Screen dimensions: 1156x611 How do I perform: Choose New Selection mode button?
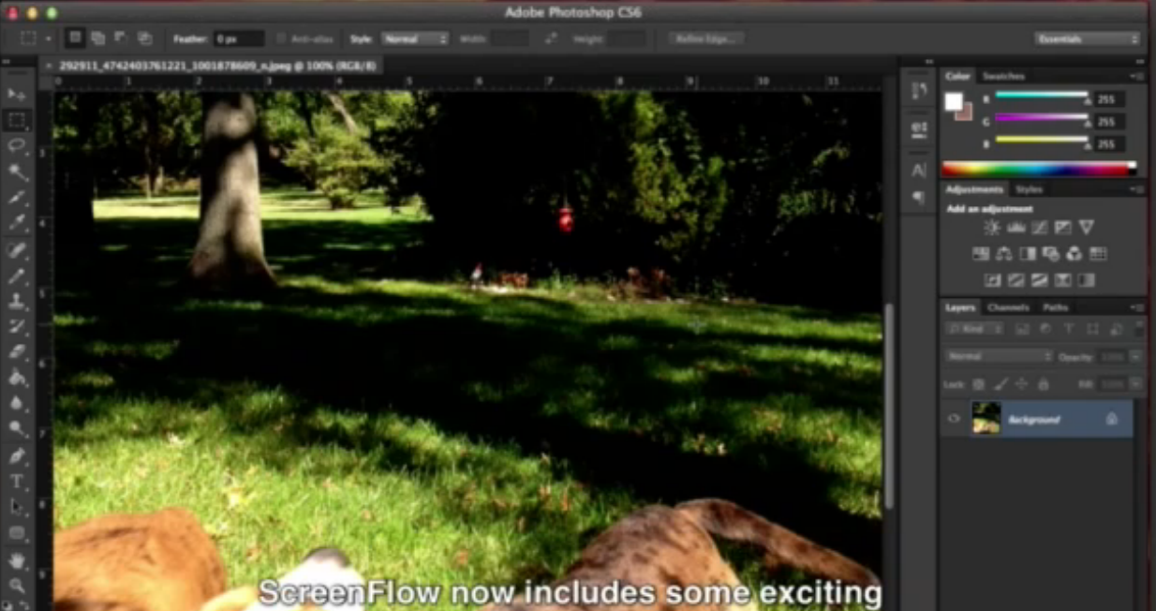76,38
